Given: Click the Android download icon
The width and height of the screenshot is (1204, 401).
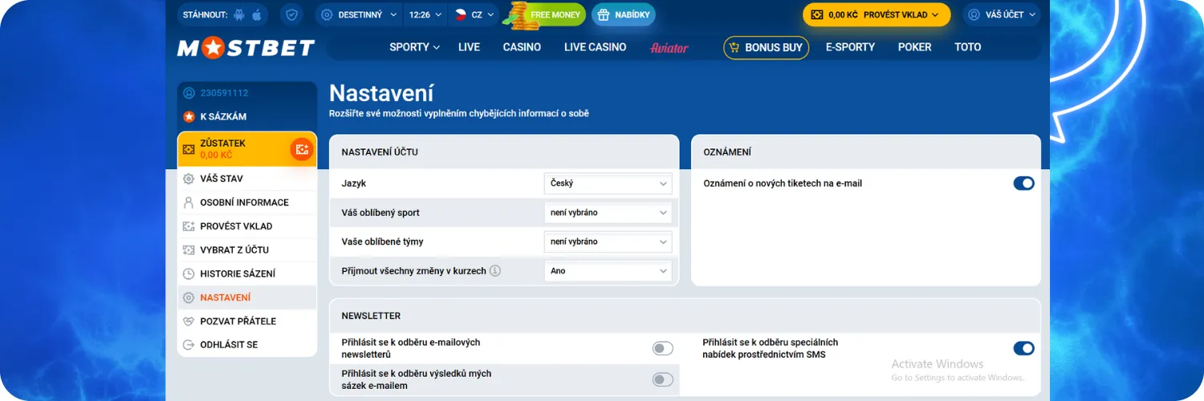Looking at the screenshot, I should pyautogui.click(x=238, y=14).
